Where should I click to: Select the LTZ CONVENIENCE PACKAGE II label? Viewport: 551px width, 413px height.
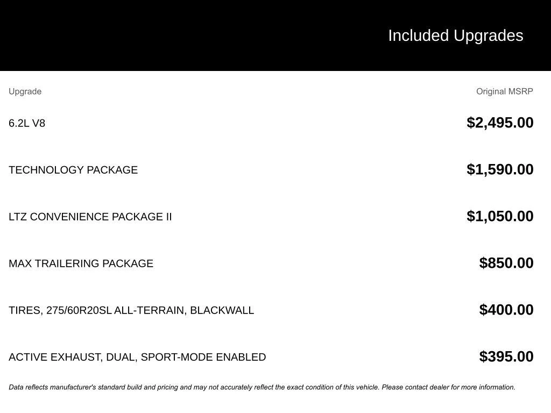pos(90,217)
